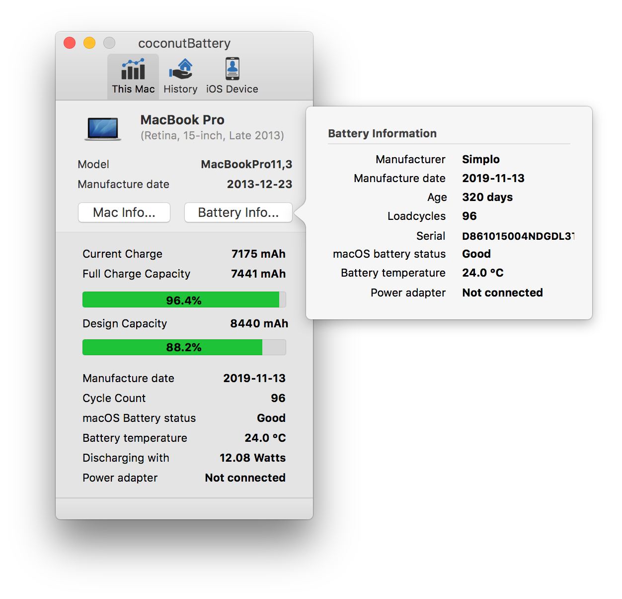Image resolution: width=622 pixels, height=599 pixels.
Task: Click main window Power adapter Not connected value
Action: point(245,478)
